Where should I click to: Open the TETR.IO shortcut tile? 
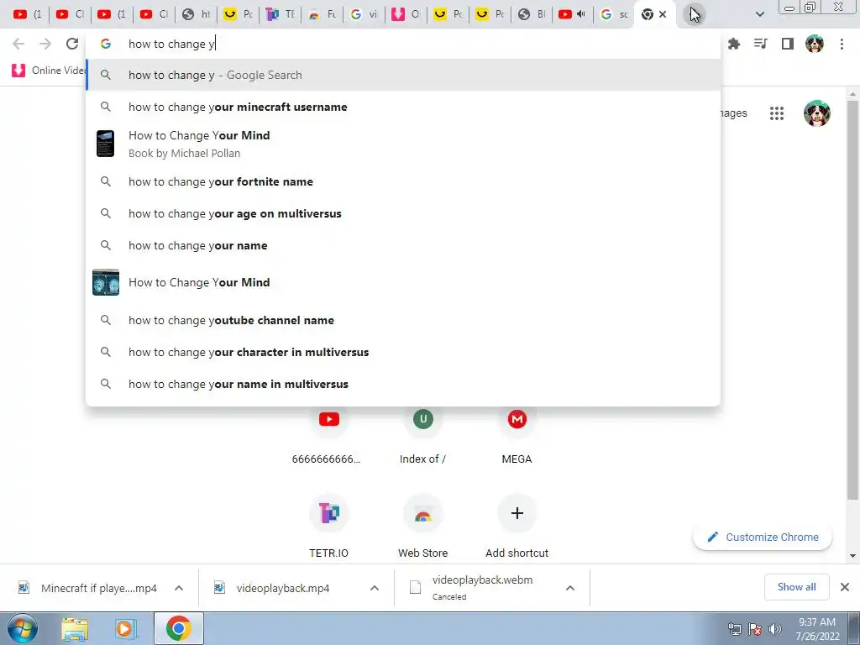329,513
